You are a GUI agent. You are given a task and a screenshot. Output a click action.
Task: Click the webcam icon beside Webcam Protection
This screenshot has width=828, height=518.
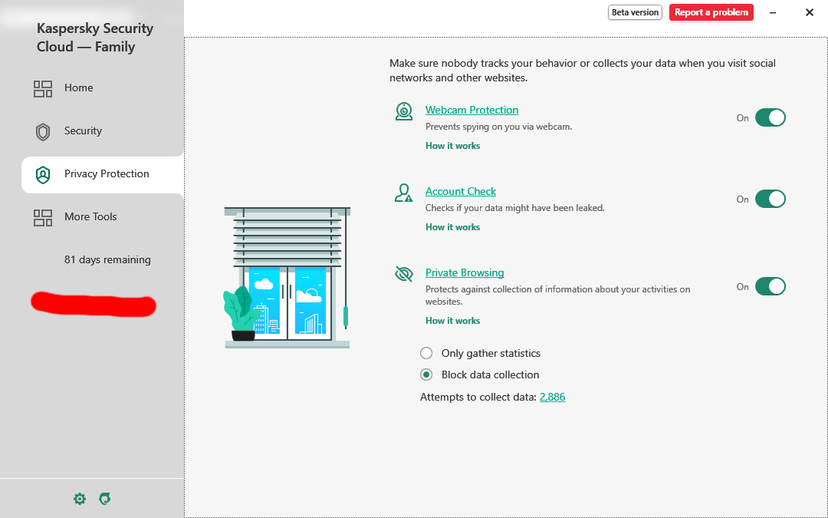pos(404,111)
